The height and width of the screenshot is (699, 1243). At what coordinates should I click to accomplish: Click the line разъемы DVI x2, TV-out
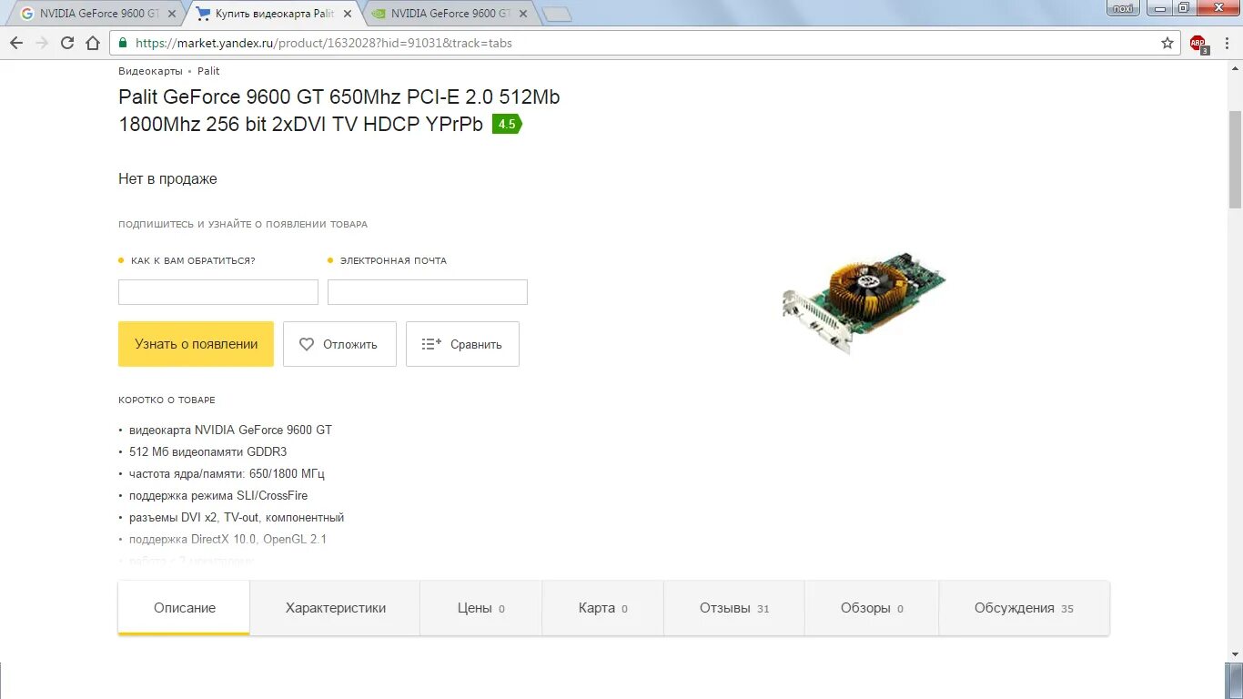(237, 517)
